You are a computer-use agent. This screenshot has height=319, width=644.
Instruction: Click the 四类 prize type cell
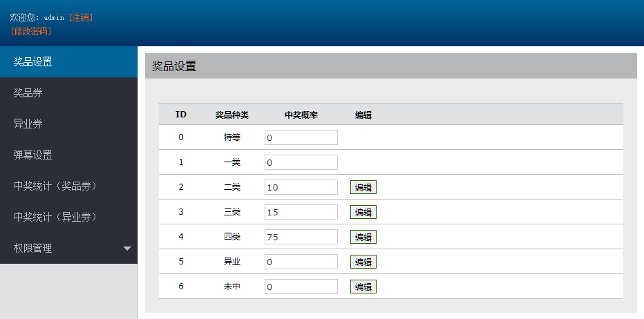232,237
